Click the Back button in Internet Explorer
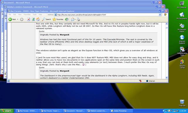Viewport: 188px width, 113px height. tap(12, 19)
